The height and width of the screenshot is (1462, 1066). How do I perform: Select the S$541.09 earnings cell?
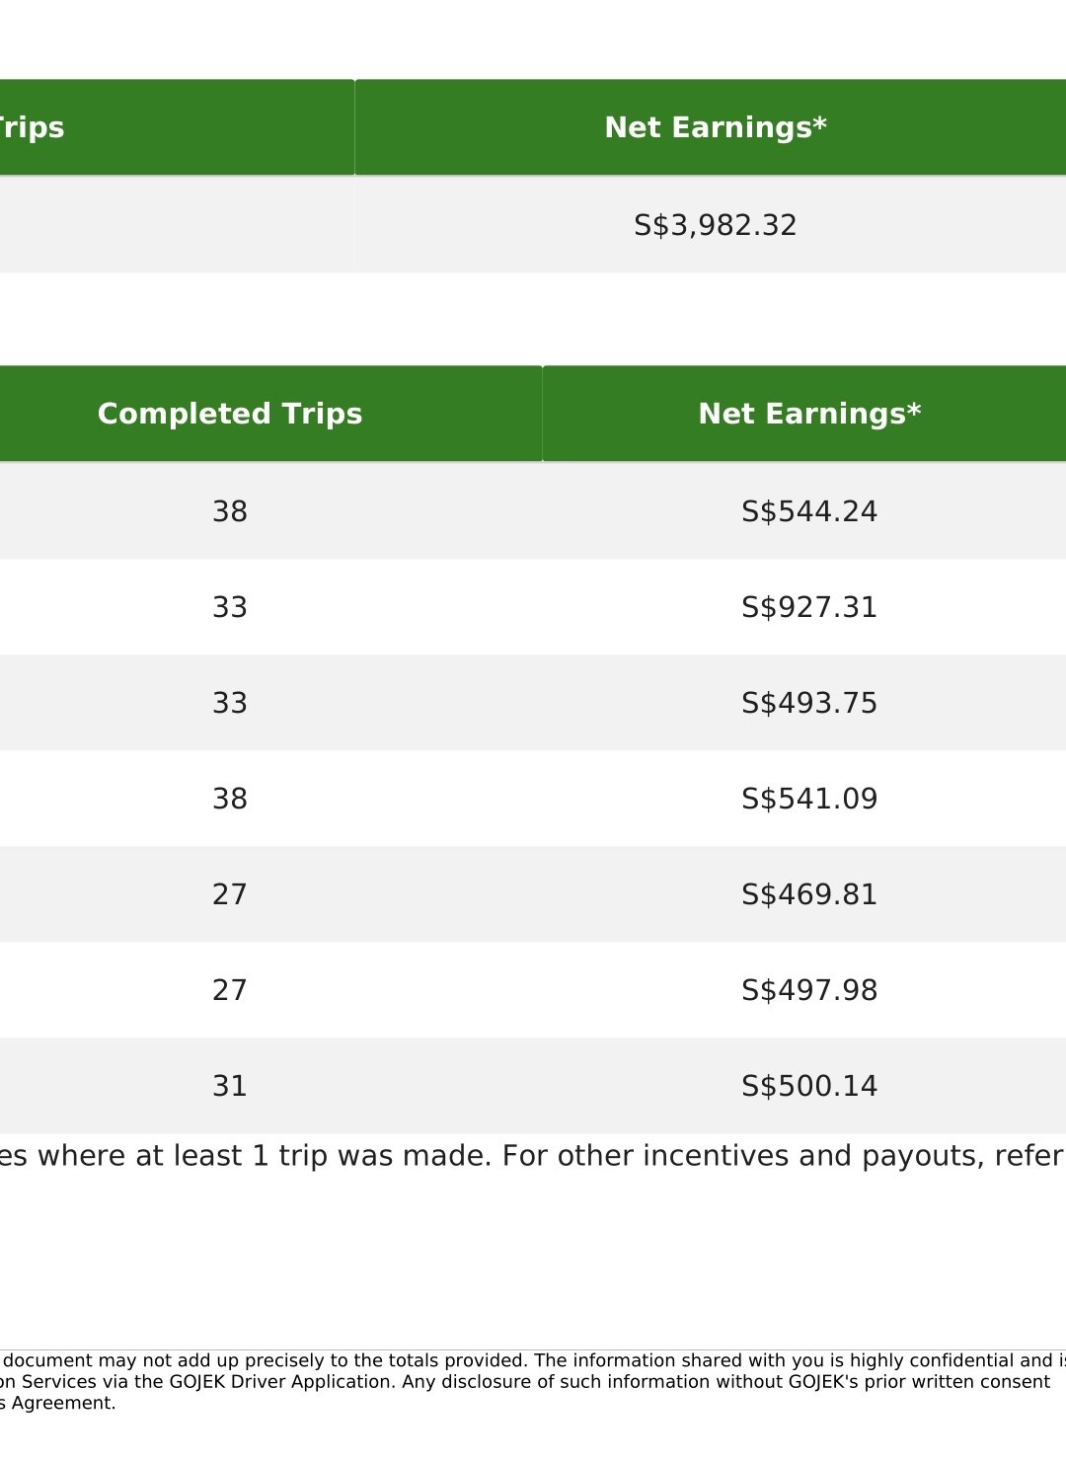804,799
